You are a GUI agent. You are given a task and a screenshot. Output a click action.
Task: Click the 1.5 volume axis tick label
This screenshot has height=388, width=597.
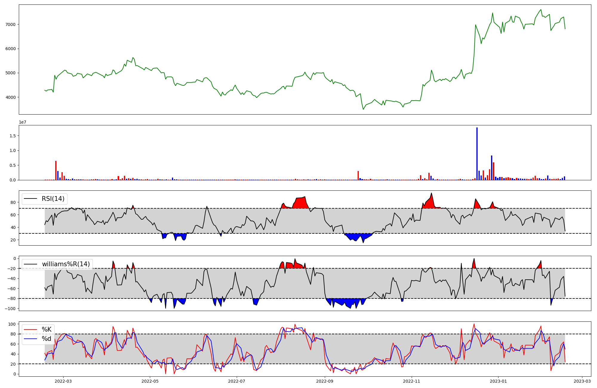coord(13,136)
